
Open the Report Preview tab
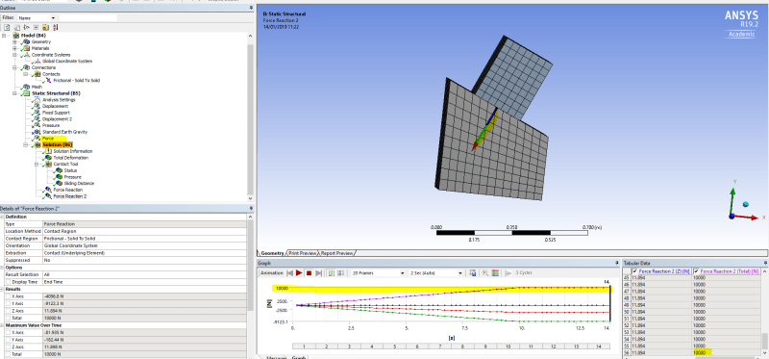pos(337,253)
